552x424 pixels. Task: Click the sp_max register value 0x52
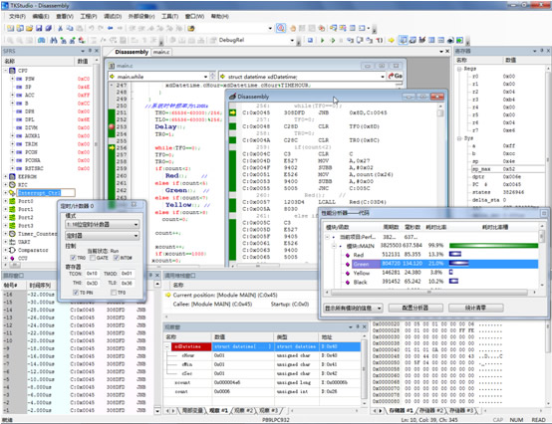(x=509, y=169)
